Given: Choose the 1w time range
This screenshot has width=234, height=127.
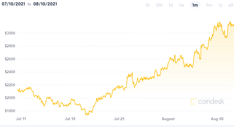Looking at the screenshot, I should coord(181,5).
